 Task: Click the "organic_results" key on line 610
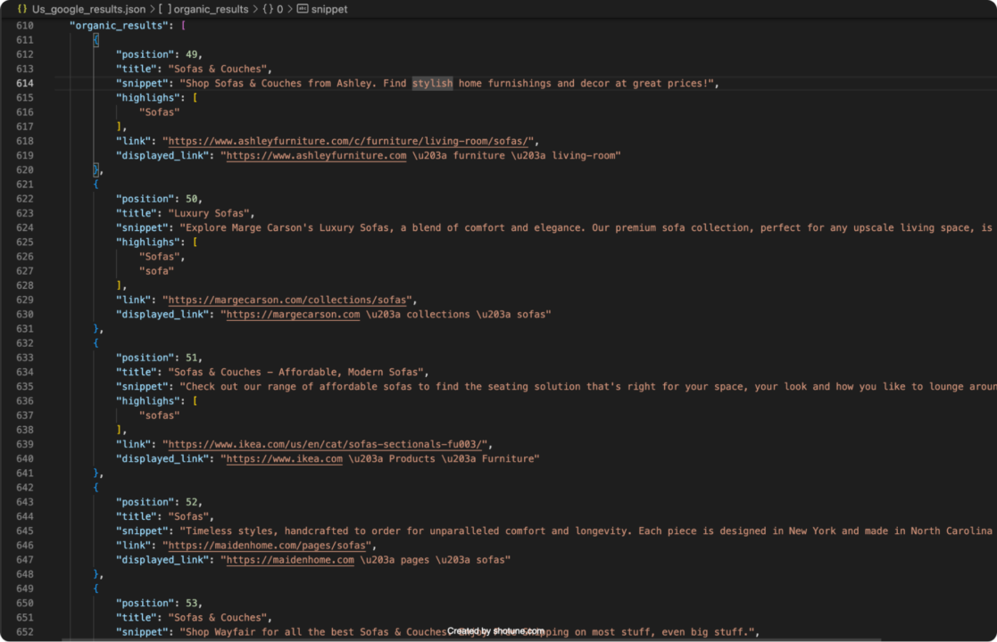tap(119, 25)
